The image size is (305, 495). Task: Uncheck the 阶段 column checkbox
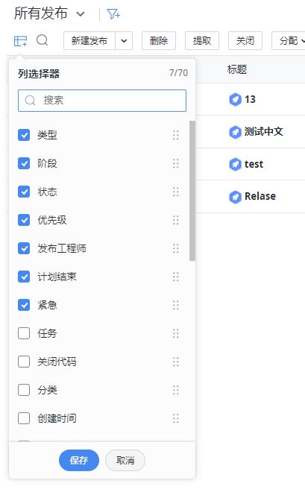[x=24, y=163]
